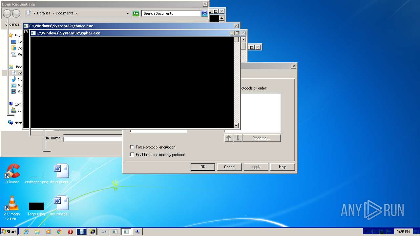Open the Libraries breadcrumb dropdown arrow

(x=53, y=13)
